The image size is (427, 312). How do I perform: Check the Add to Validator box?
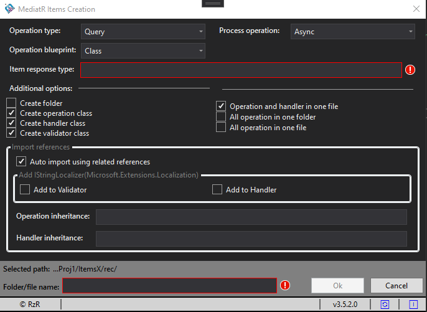[25, 189]
